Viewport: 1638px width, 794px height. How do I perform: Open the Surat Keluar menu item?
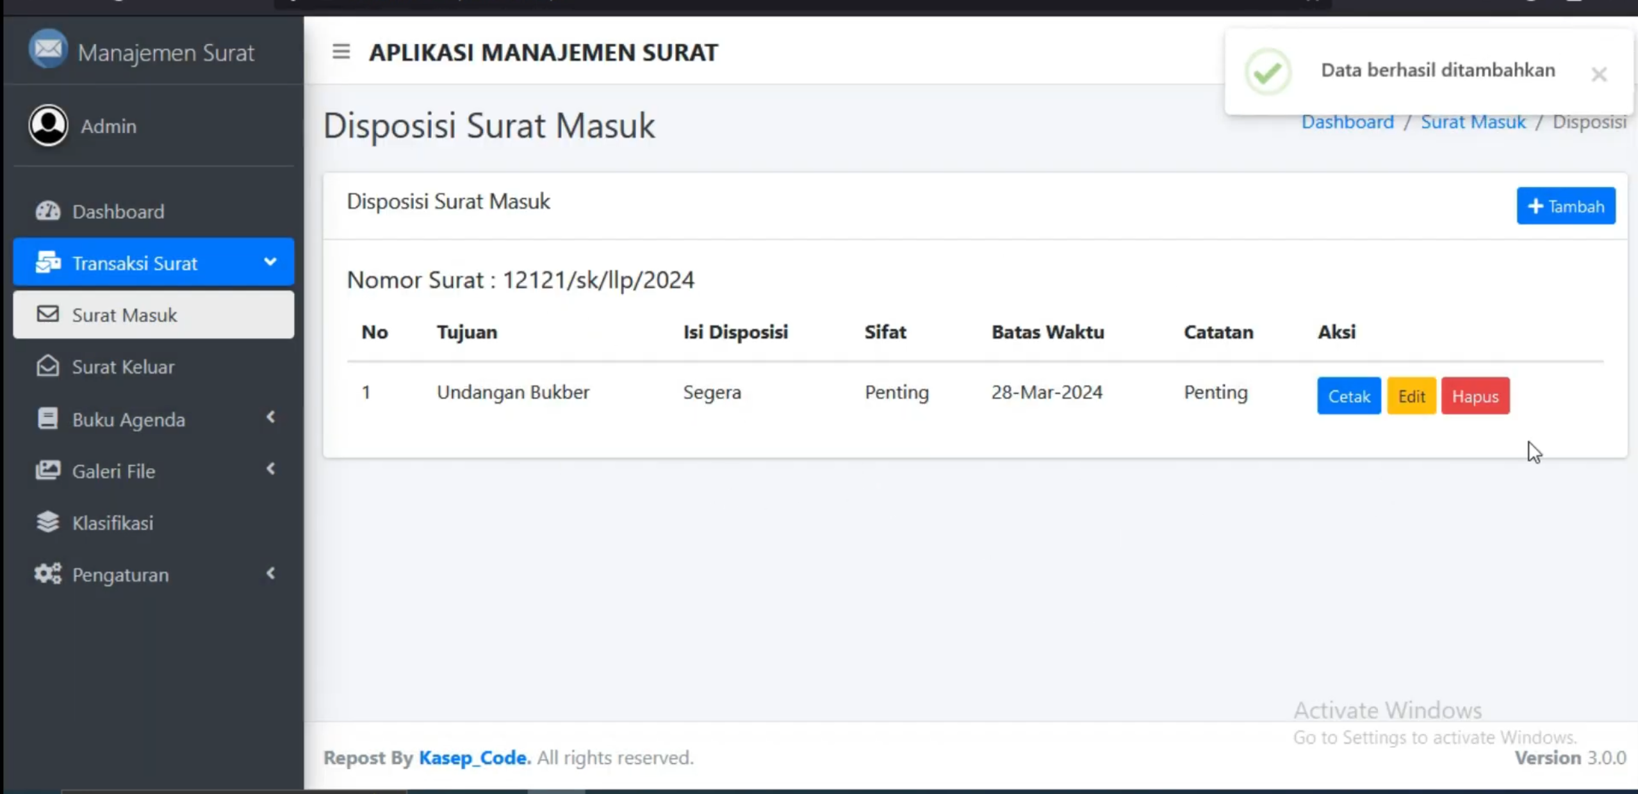154,366
